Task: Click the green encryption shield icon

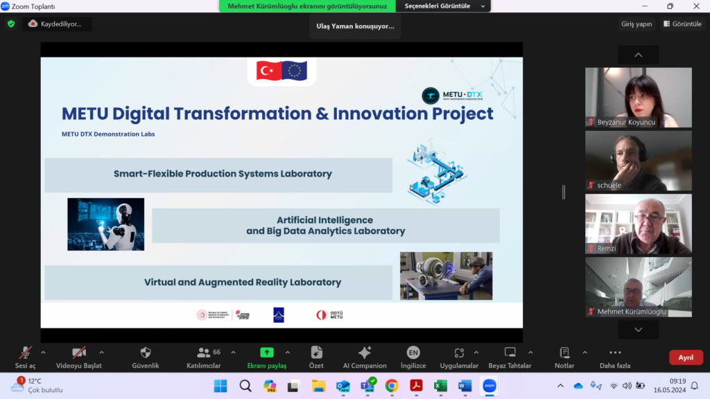Action: click(x=11, y=24)
